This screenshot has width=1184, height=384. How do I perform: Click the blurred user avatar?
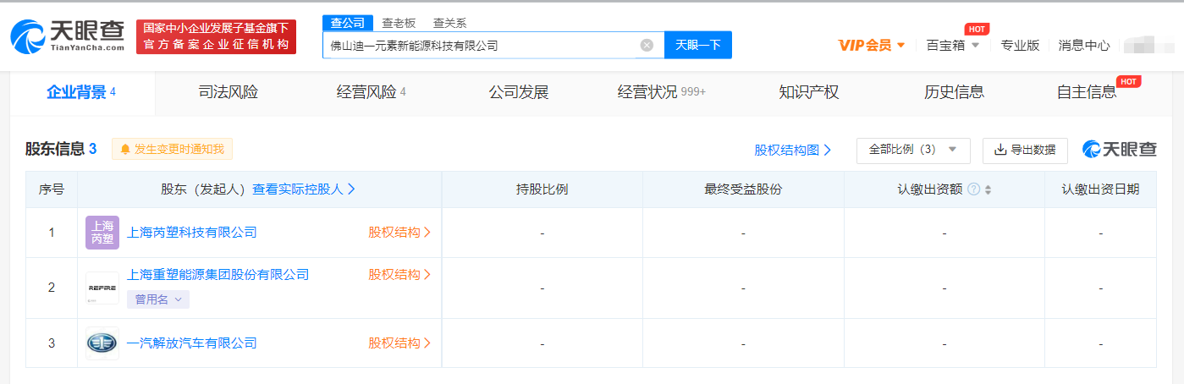pos(1148,45)
